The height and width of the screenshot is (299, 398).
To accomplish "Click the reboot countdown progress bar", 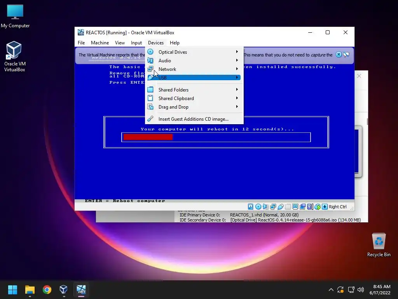I will click(x=216, y=137).
